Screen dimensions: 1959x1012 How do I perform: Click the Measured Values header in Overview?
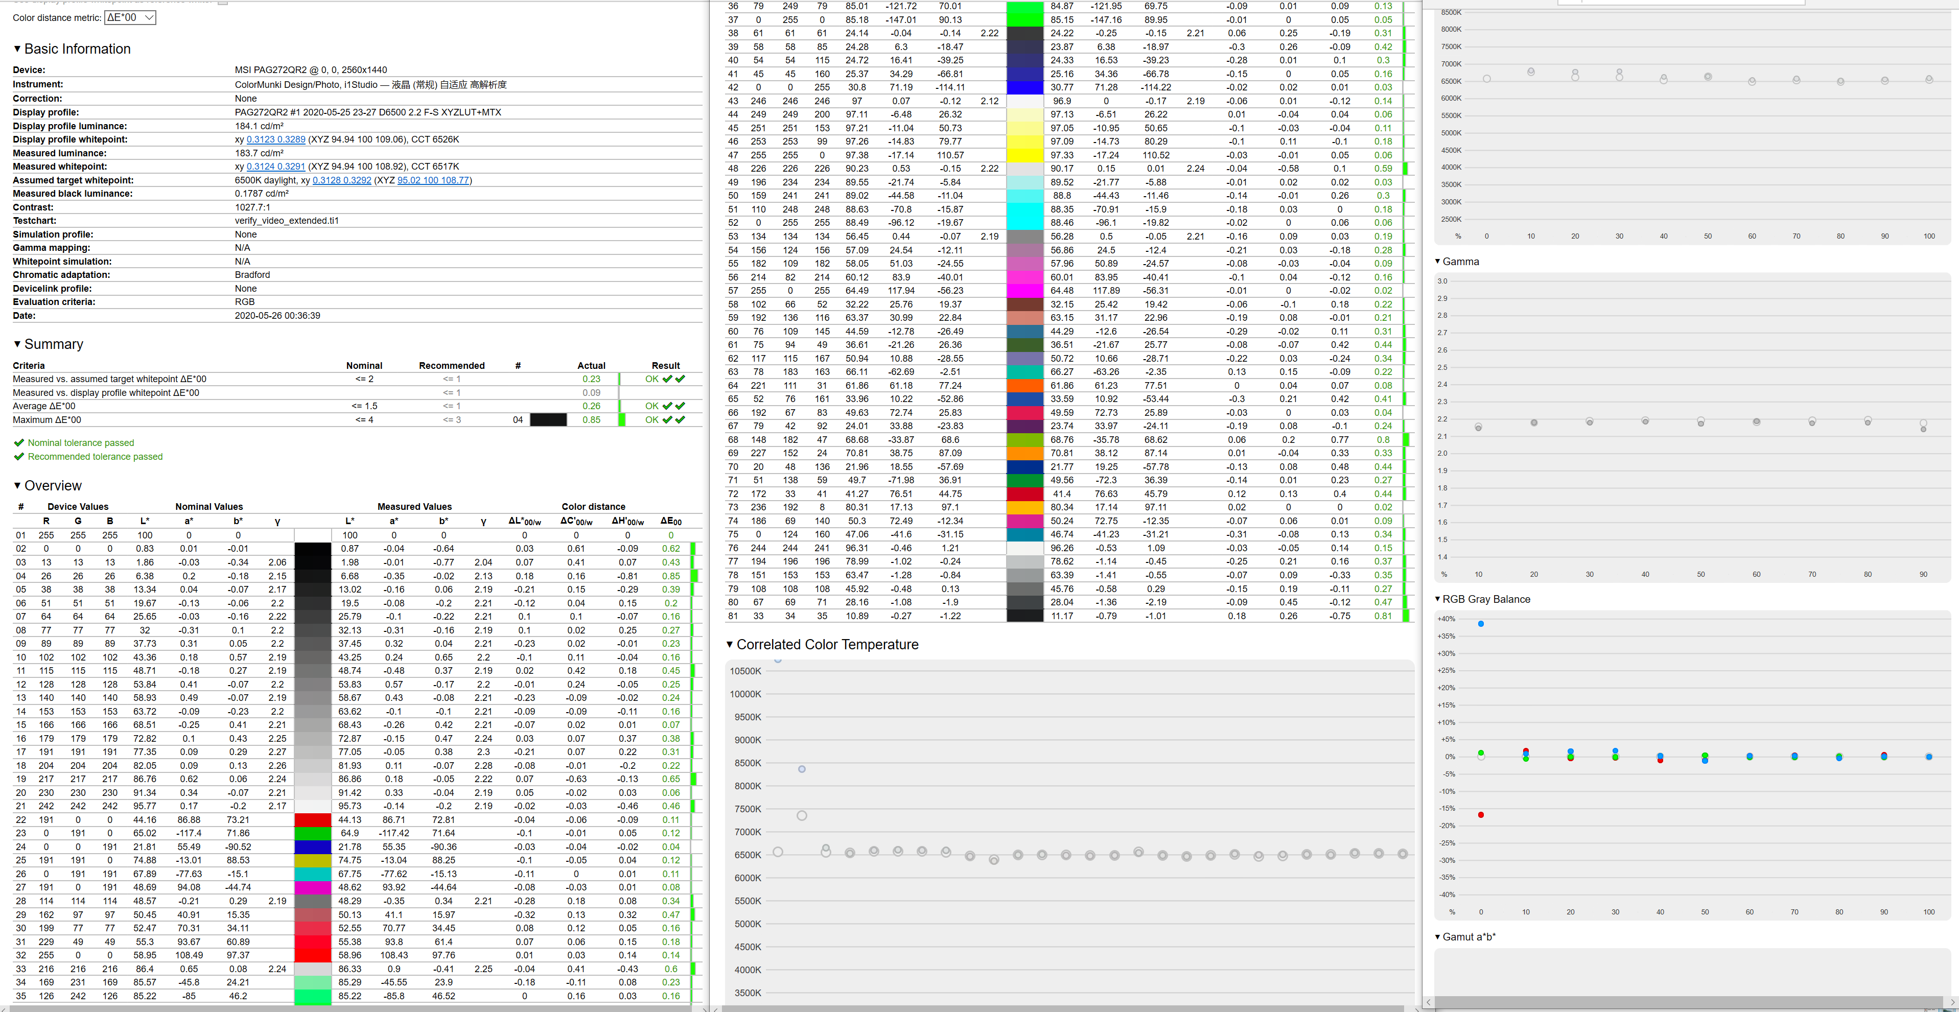pyautogui.click(x=414, y=507)
